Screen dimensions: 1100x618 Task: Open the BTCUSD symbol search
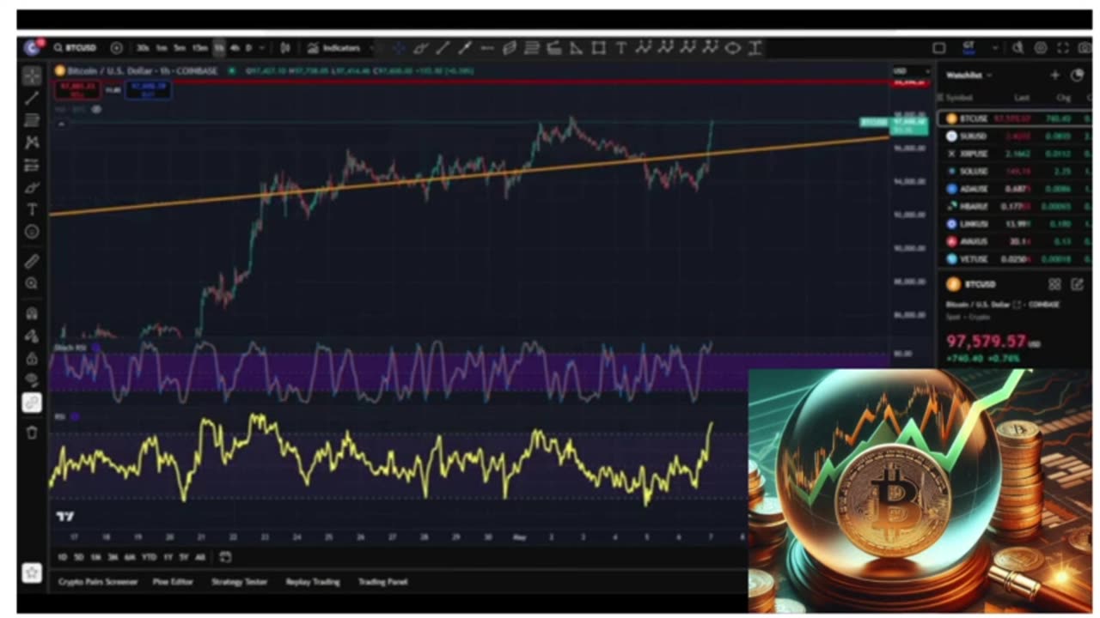[x=75, y=48]
